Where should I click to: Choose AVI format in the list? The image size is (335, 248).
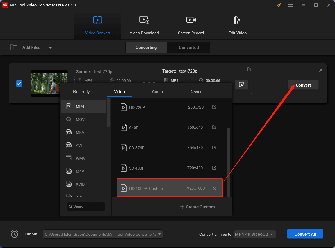[x=83, y=145]
